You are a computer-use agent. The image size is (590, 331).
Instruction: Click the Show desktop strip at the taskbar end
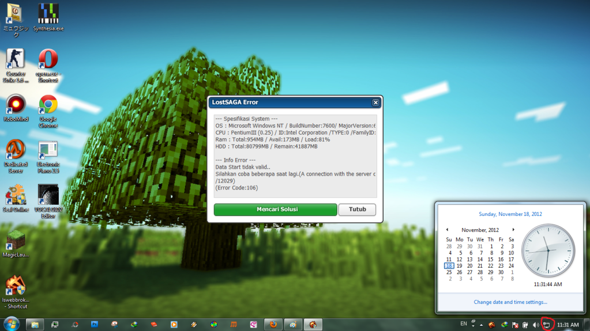tap(587, 325)
